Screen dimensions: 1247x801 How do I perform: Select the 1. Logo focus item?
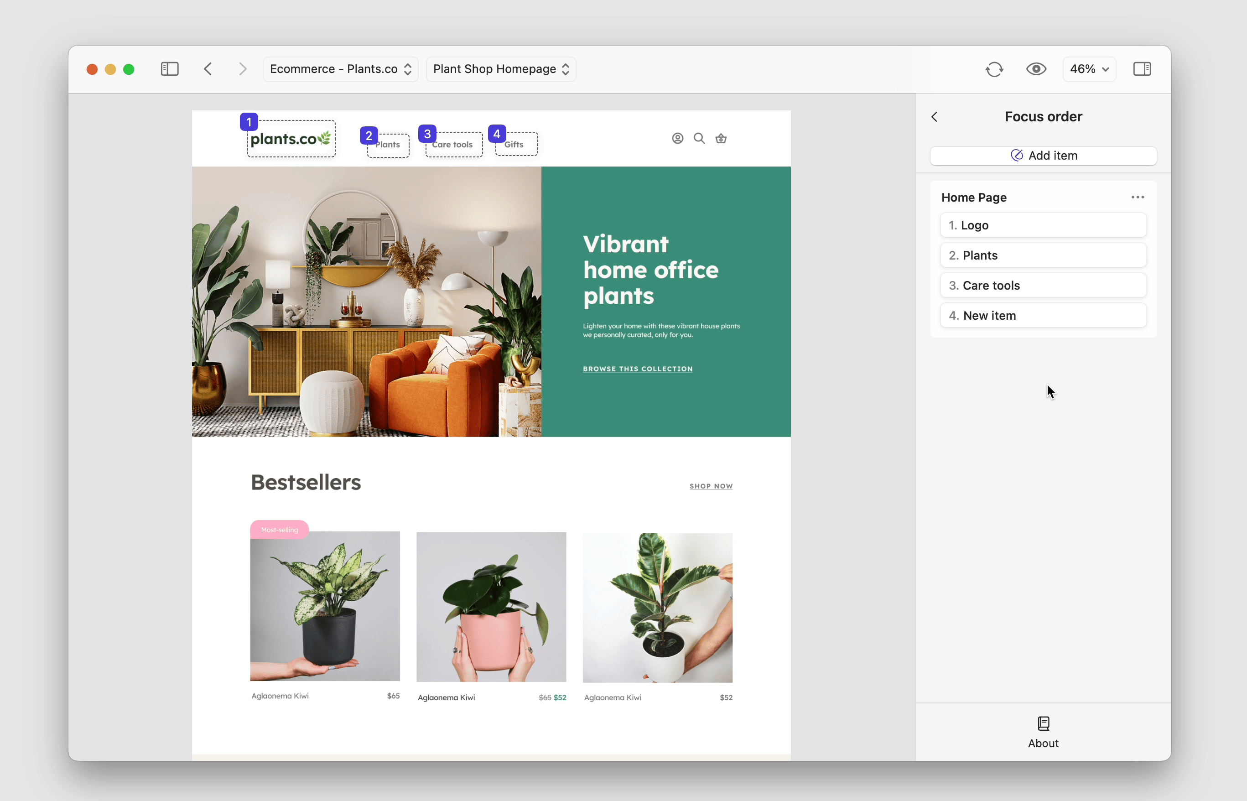[1043, 225]
